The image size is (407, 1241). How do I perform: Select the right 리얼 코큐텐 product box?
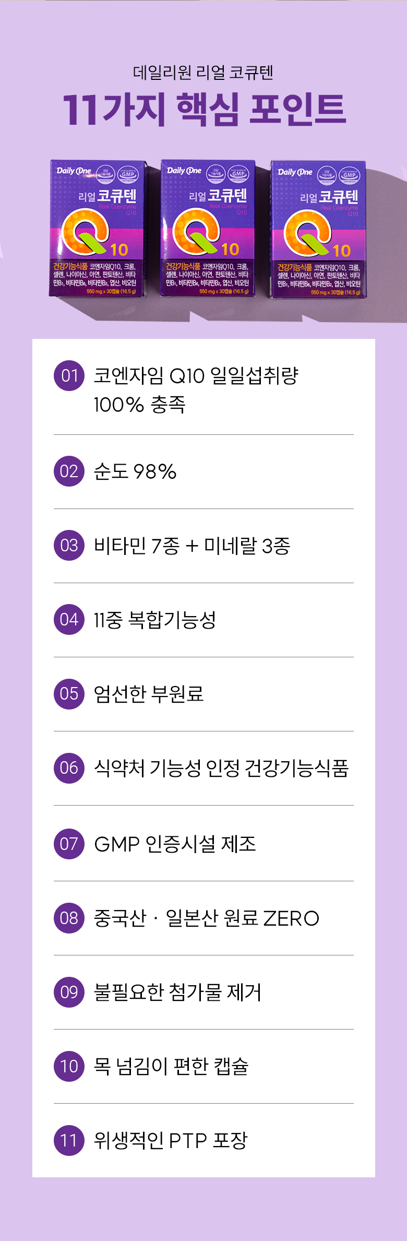318,229
